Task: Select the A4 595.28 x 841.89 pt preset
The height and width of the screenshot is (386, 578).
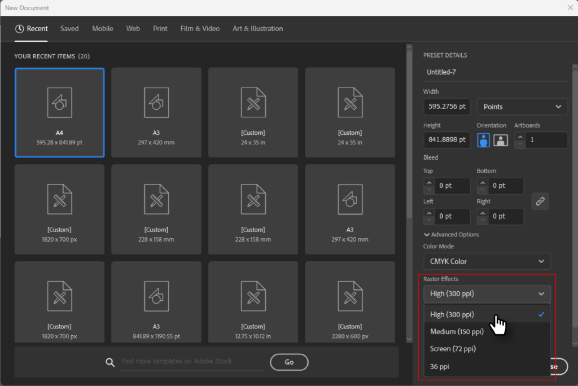Action: 59,112
